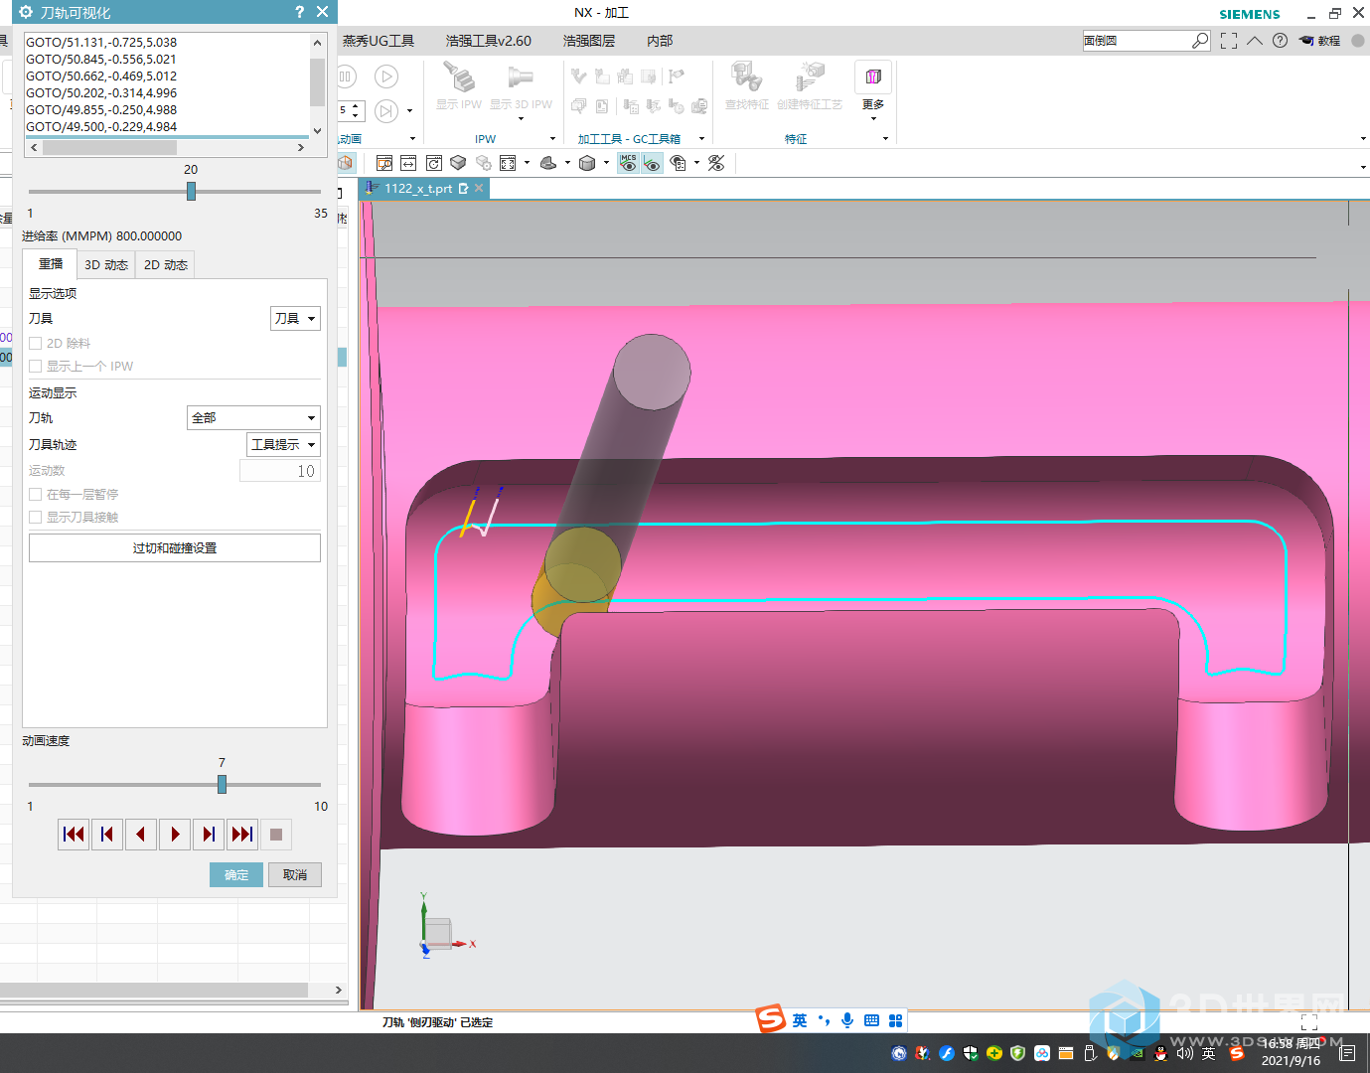Viewport: 1370px width, 1073px height.
Task: Click the gray cube style icon
Action: pos(587,163)
